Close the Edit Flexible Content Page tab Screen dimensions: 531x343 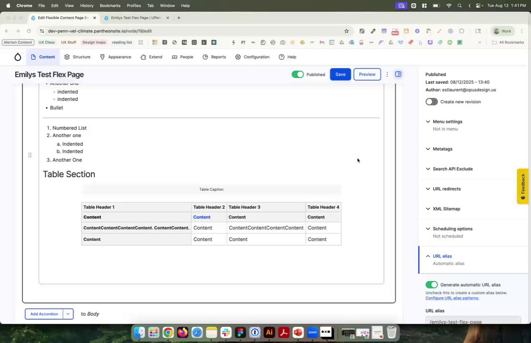tap(94, 18)
